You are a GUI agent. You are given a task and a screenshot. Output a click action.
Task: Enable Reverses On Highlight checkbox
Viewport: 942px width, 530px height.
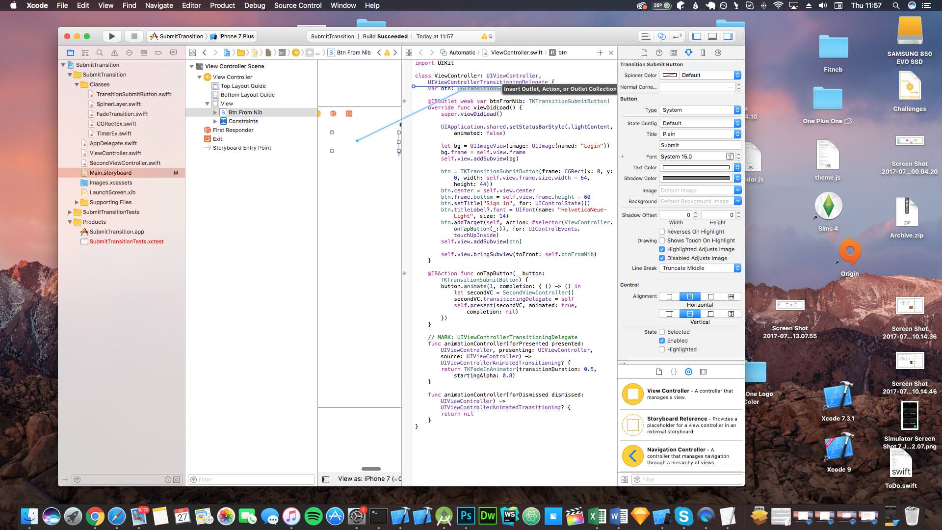662,232
